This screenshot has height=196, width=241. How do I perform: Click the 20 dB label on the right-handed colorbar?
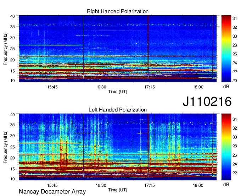coord(235,81)
